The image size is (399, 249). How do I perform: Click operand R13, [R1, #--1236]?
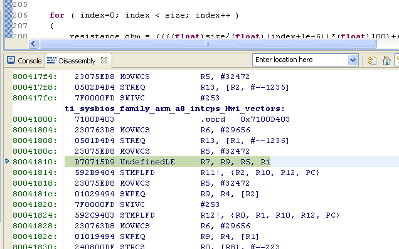tap(245, 141)
